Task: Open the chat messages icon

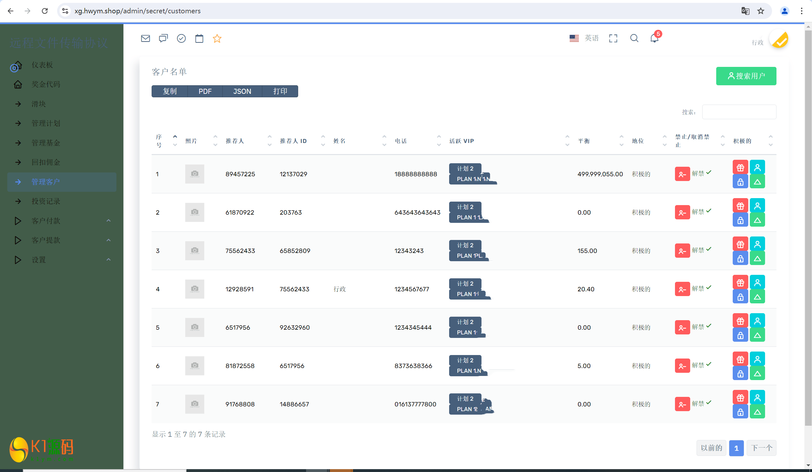Action: point(163,39)
